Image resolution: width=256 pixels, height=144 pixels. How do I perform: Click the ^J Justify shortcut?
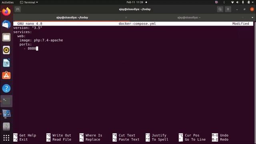(156, 135)
